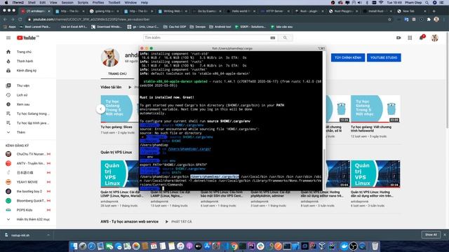The height and width of the screenshot is (252, 449).
Task: Click AWS - Tự học amazon web service title
Action: [129, 222]
